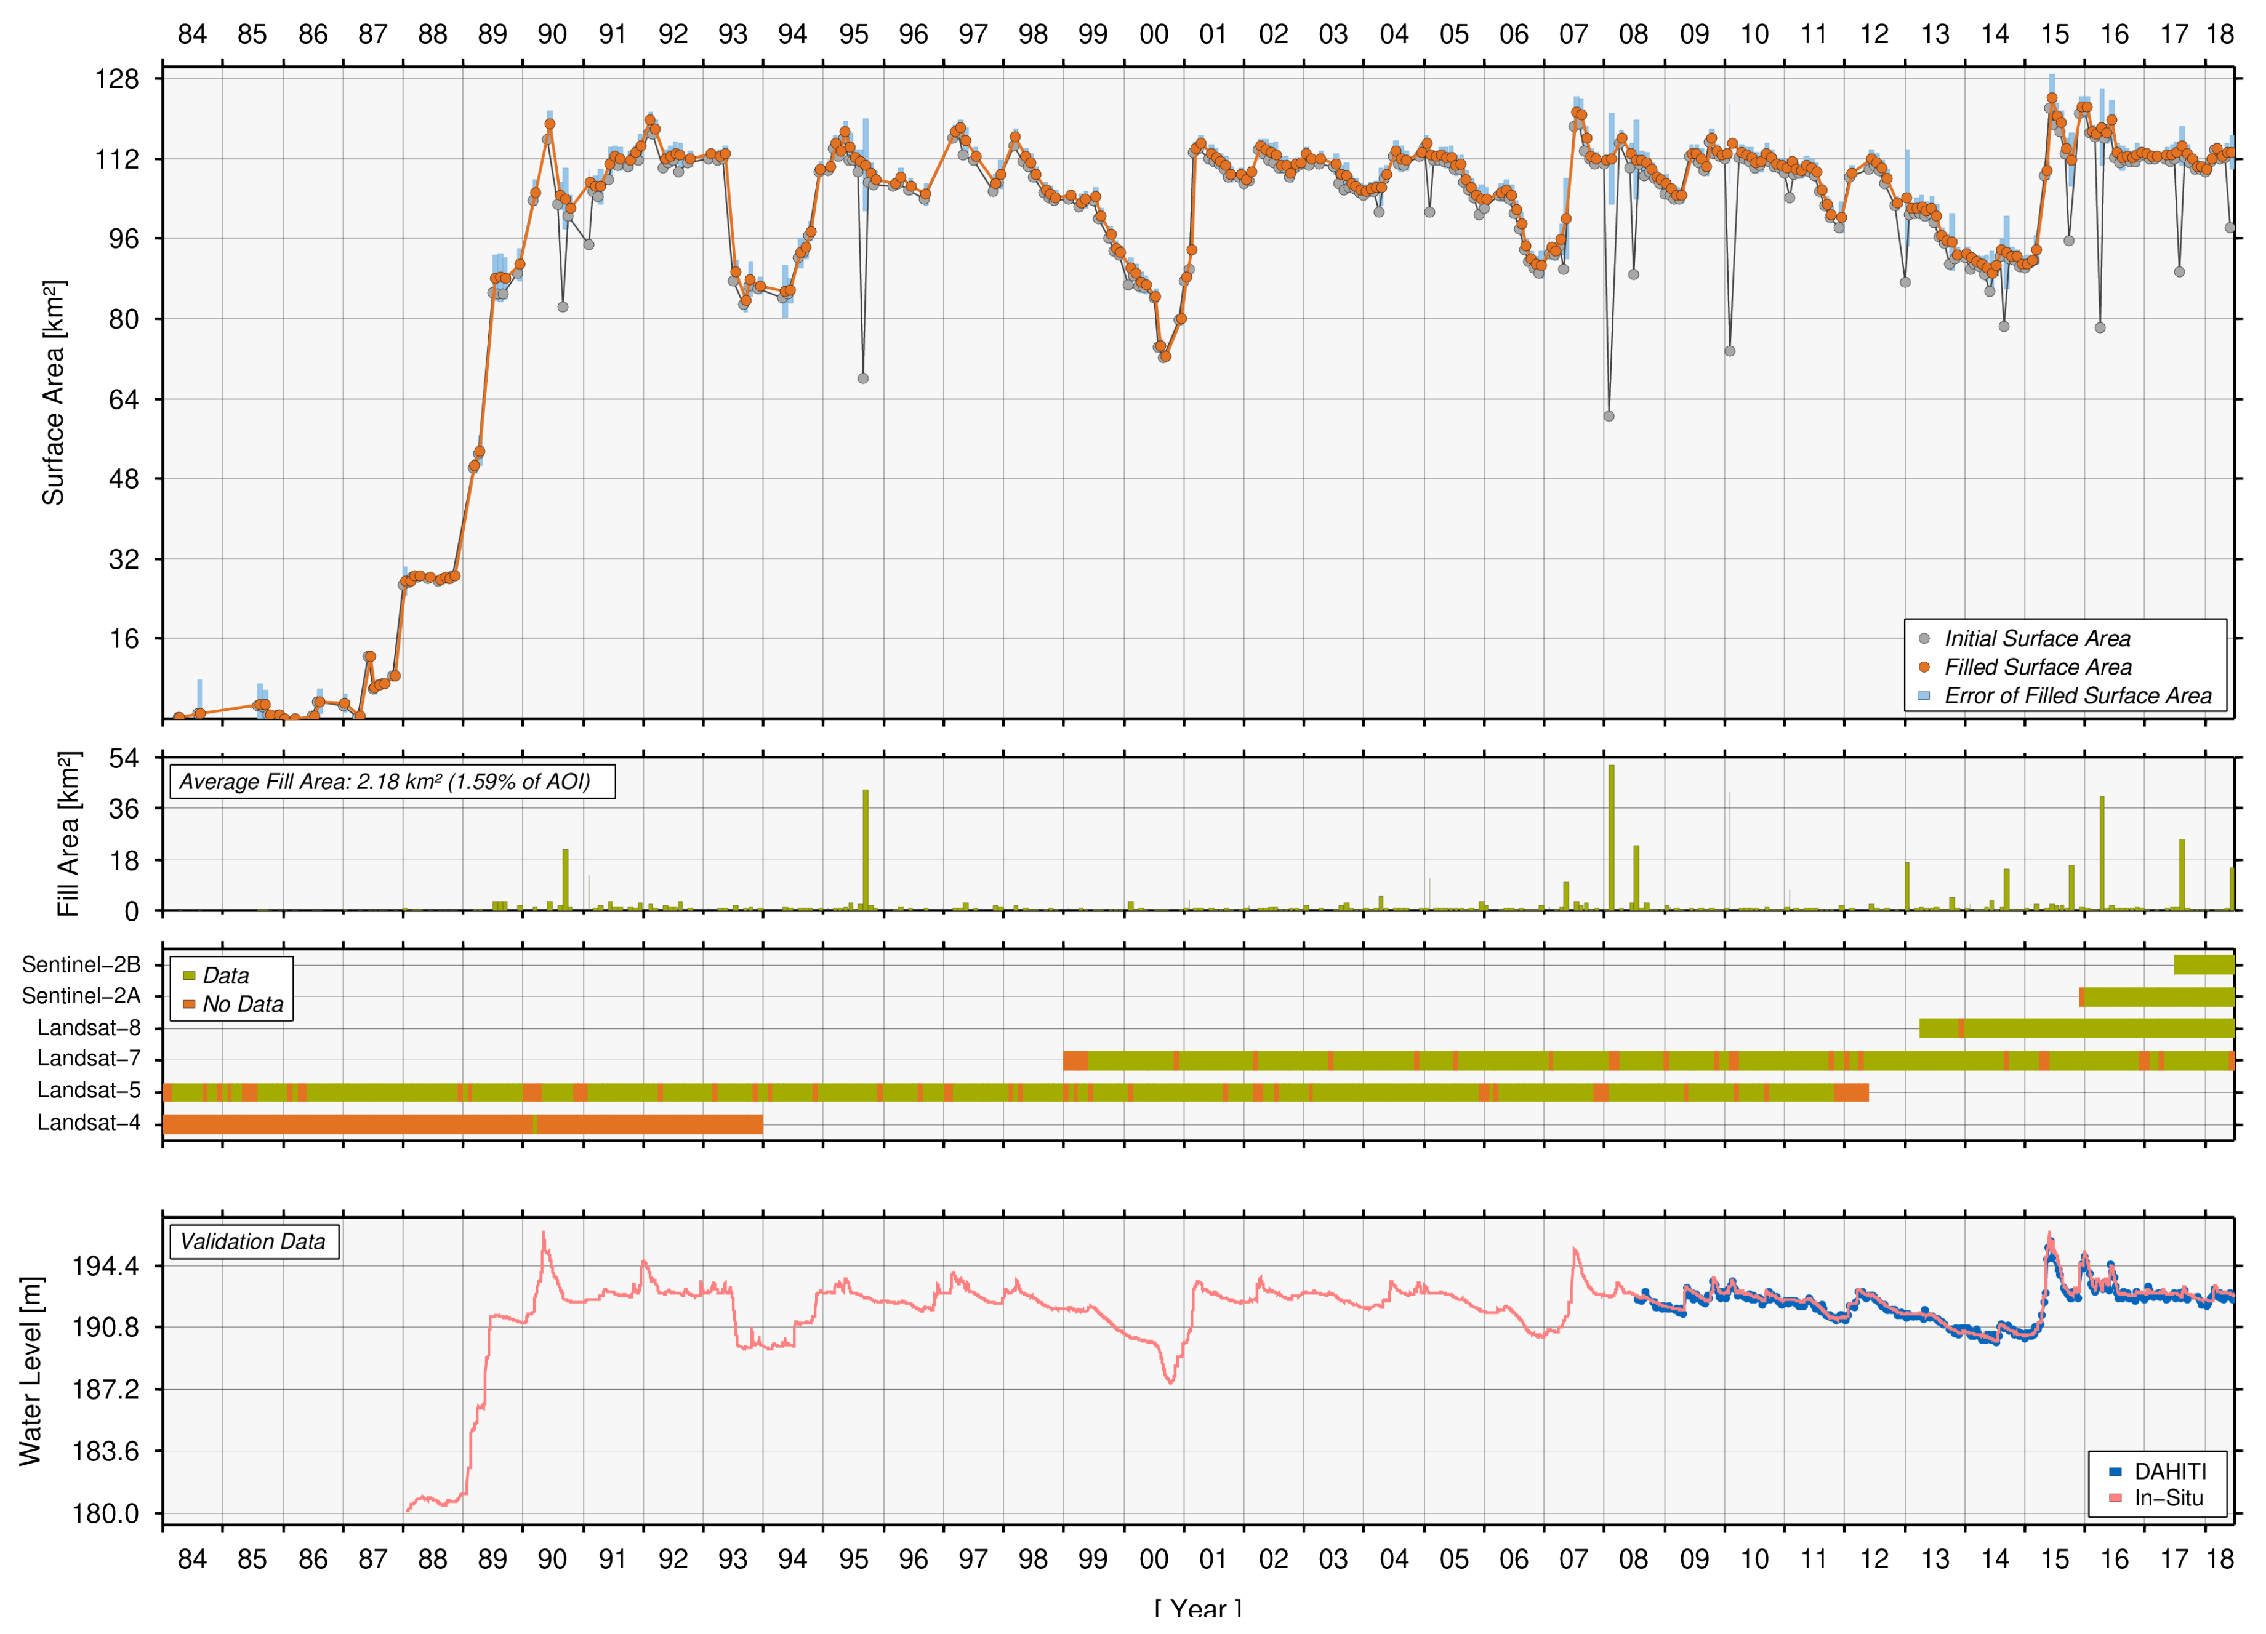Click the blue Error of Filled Surface Area swatch

point(1924,695)
